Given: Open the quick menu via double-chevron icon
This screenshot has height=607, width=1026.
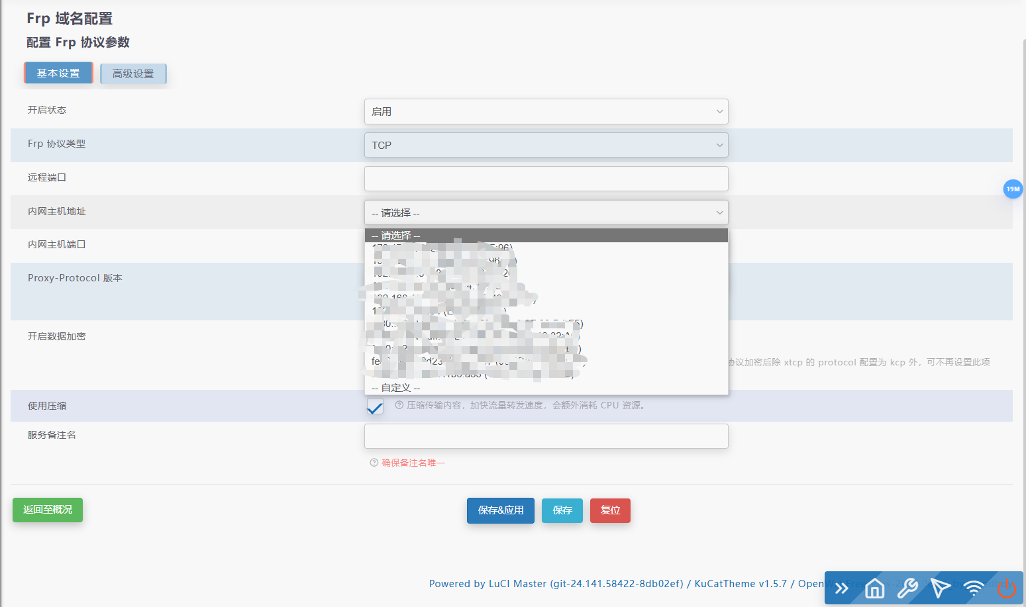Looking at the screenshot, I should 841,588.
